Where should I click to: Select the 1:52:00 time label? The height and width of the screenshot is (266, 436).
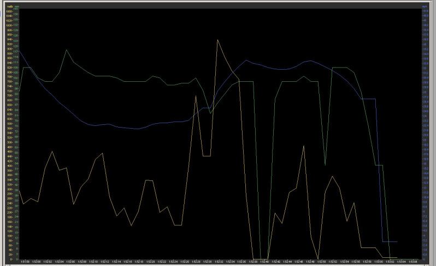tap(37, 262)
